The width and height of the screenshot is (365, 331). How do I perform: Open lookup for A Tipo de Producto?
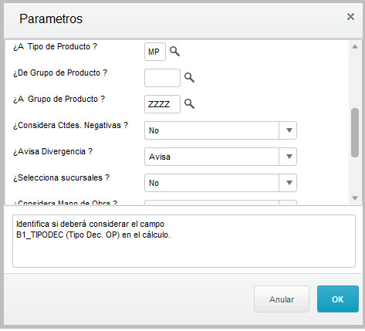coord(174,52)
